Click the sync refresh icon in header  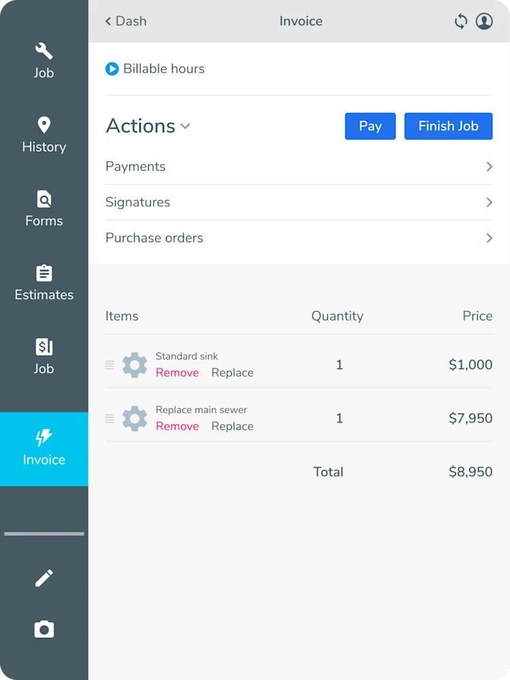click(460, 21)
